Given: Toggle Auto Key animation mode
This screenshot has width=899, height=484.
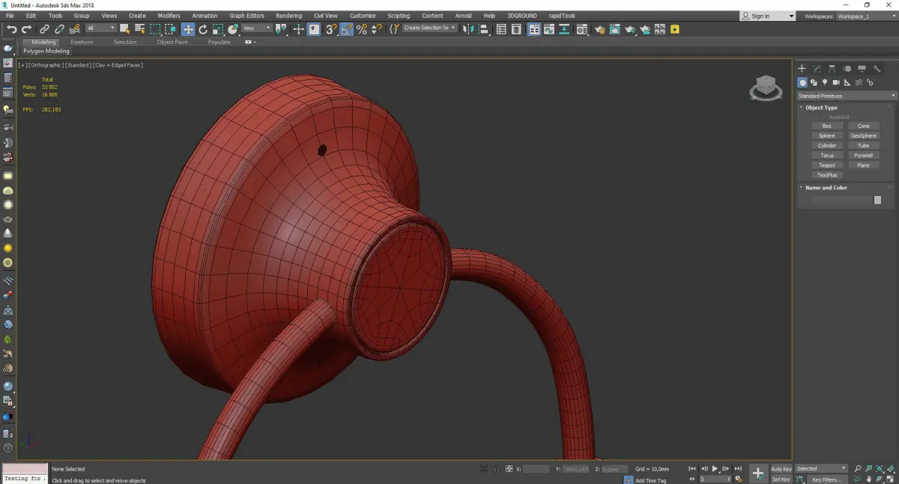Looking at the screenshot, I should click(781, 469).
